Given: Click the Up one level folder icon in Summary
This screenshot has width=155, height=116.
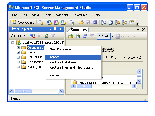Looking at the screenshot, I should pyautogui.click(x=71, y=36).
